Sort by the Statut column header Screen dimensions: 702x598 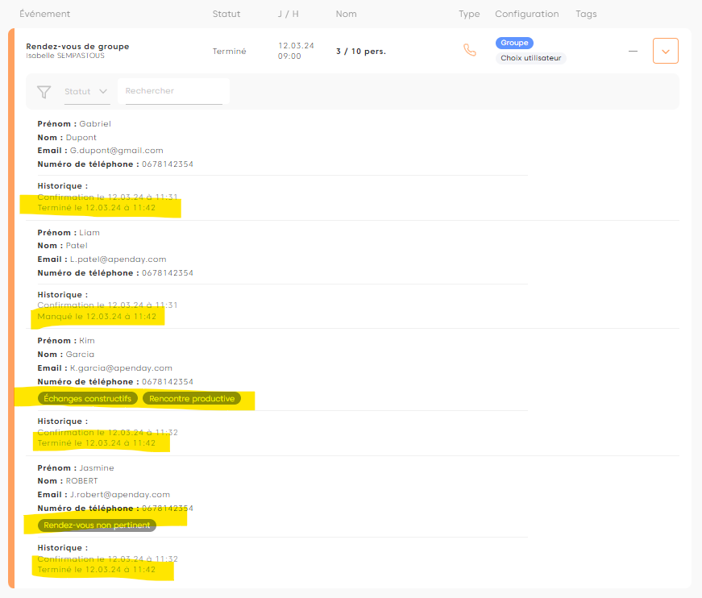click(226, 14)
